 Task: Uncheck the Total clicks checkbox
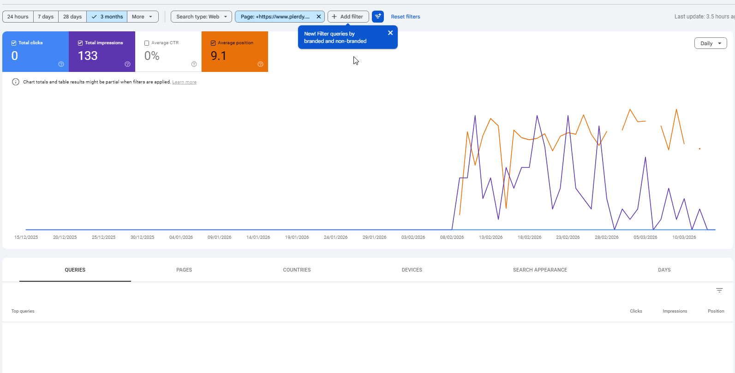pos(14,43)
